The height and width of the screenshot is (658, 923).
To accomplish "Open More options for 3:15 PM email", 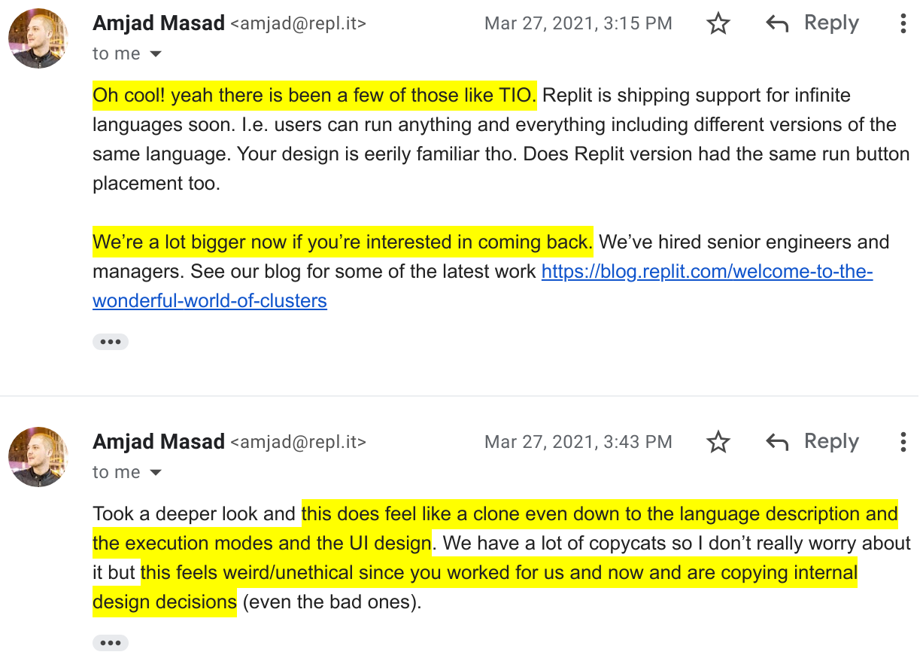I will (x=903, y=24).
